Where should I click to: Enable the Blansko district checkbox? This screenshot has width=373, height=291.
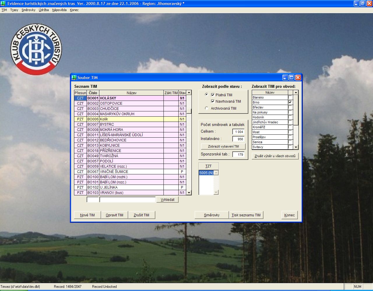tap(290, 97)
